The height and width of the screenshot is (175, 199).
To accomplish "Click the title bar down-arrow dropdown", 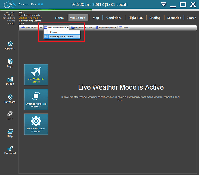I will click(x=164, y=4).
